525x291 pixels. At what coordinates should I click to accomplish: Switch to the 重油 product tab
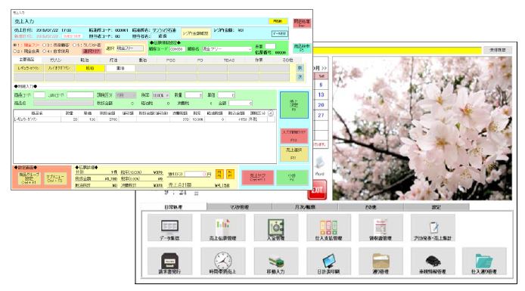click(x=143, y=60)
